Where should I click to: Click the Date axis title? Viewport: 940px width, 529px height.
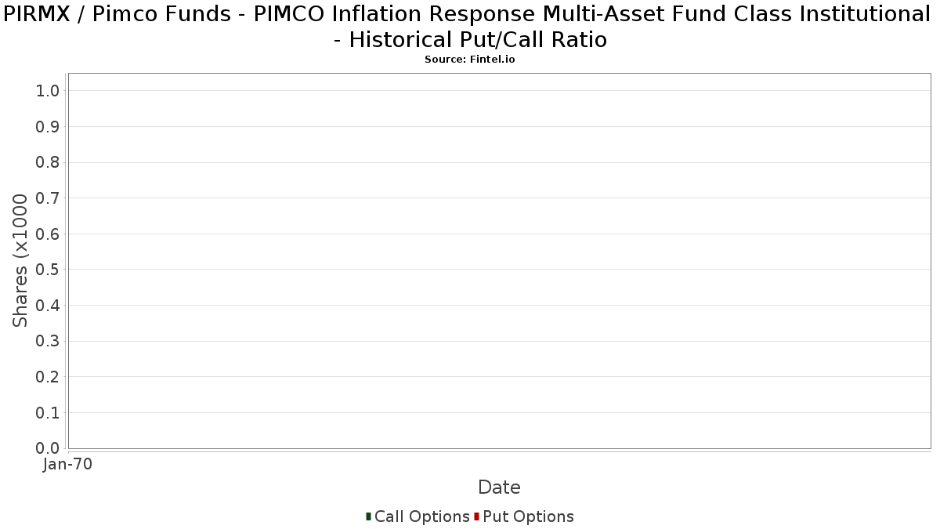(x=499, y=487)
